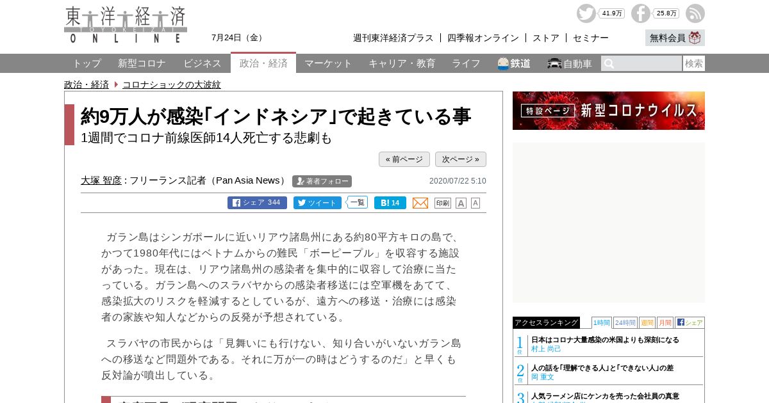Go to マーケット nav tab
Viewport: 769px width, 403px height.
[x=328, y=63]
